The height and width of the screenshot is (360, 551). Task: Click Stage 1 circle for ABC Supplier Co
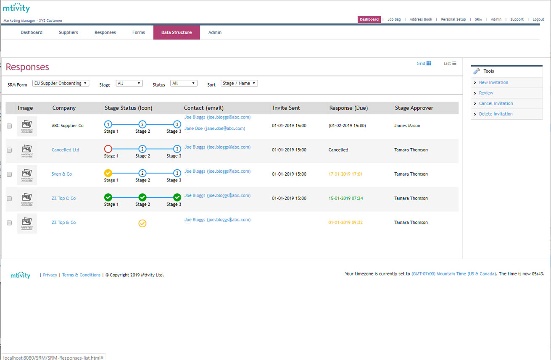(x=108, y=124)
